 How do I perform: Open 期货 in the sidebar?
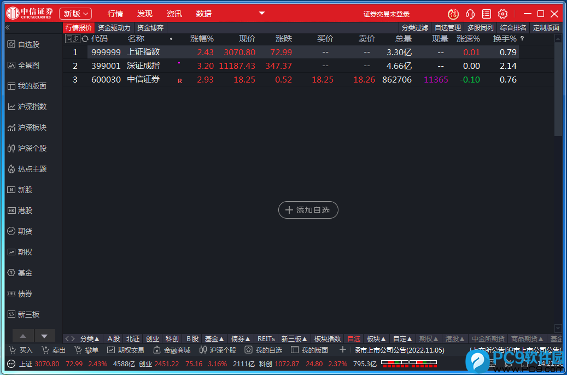(x=20, y=231)
